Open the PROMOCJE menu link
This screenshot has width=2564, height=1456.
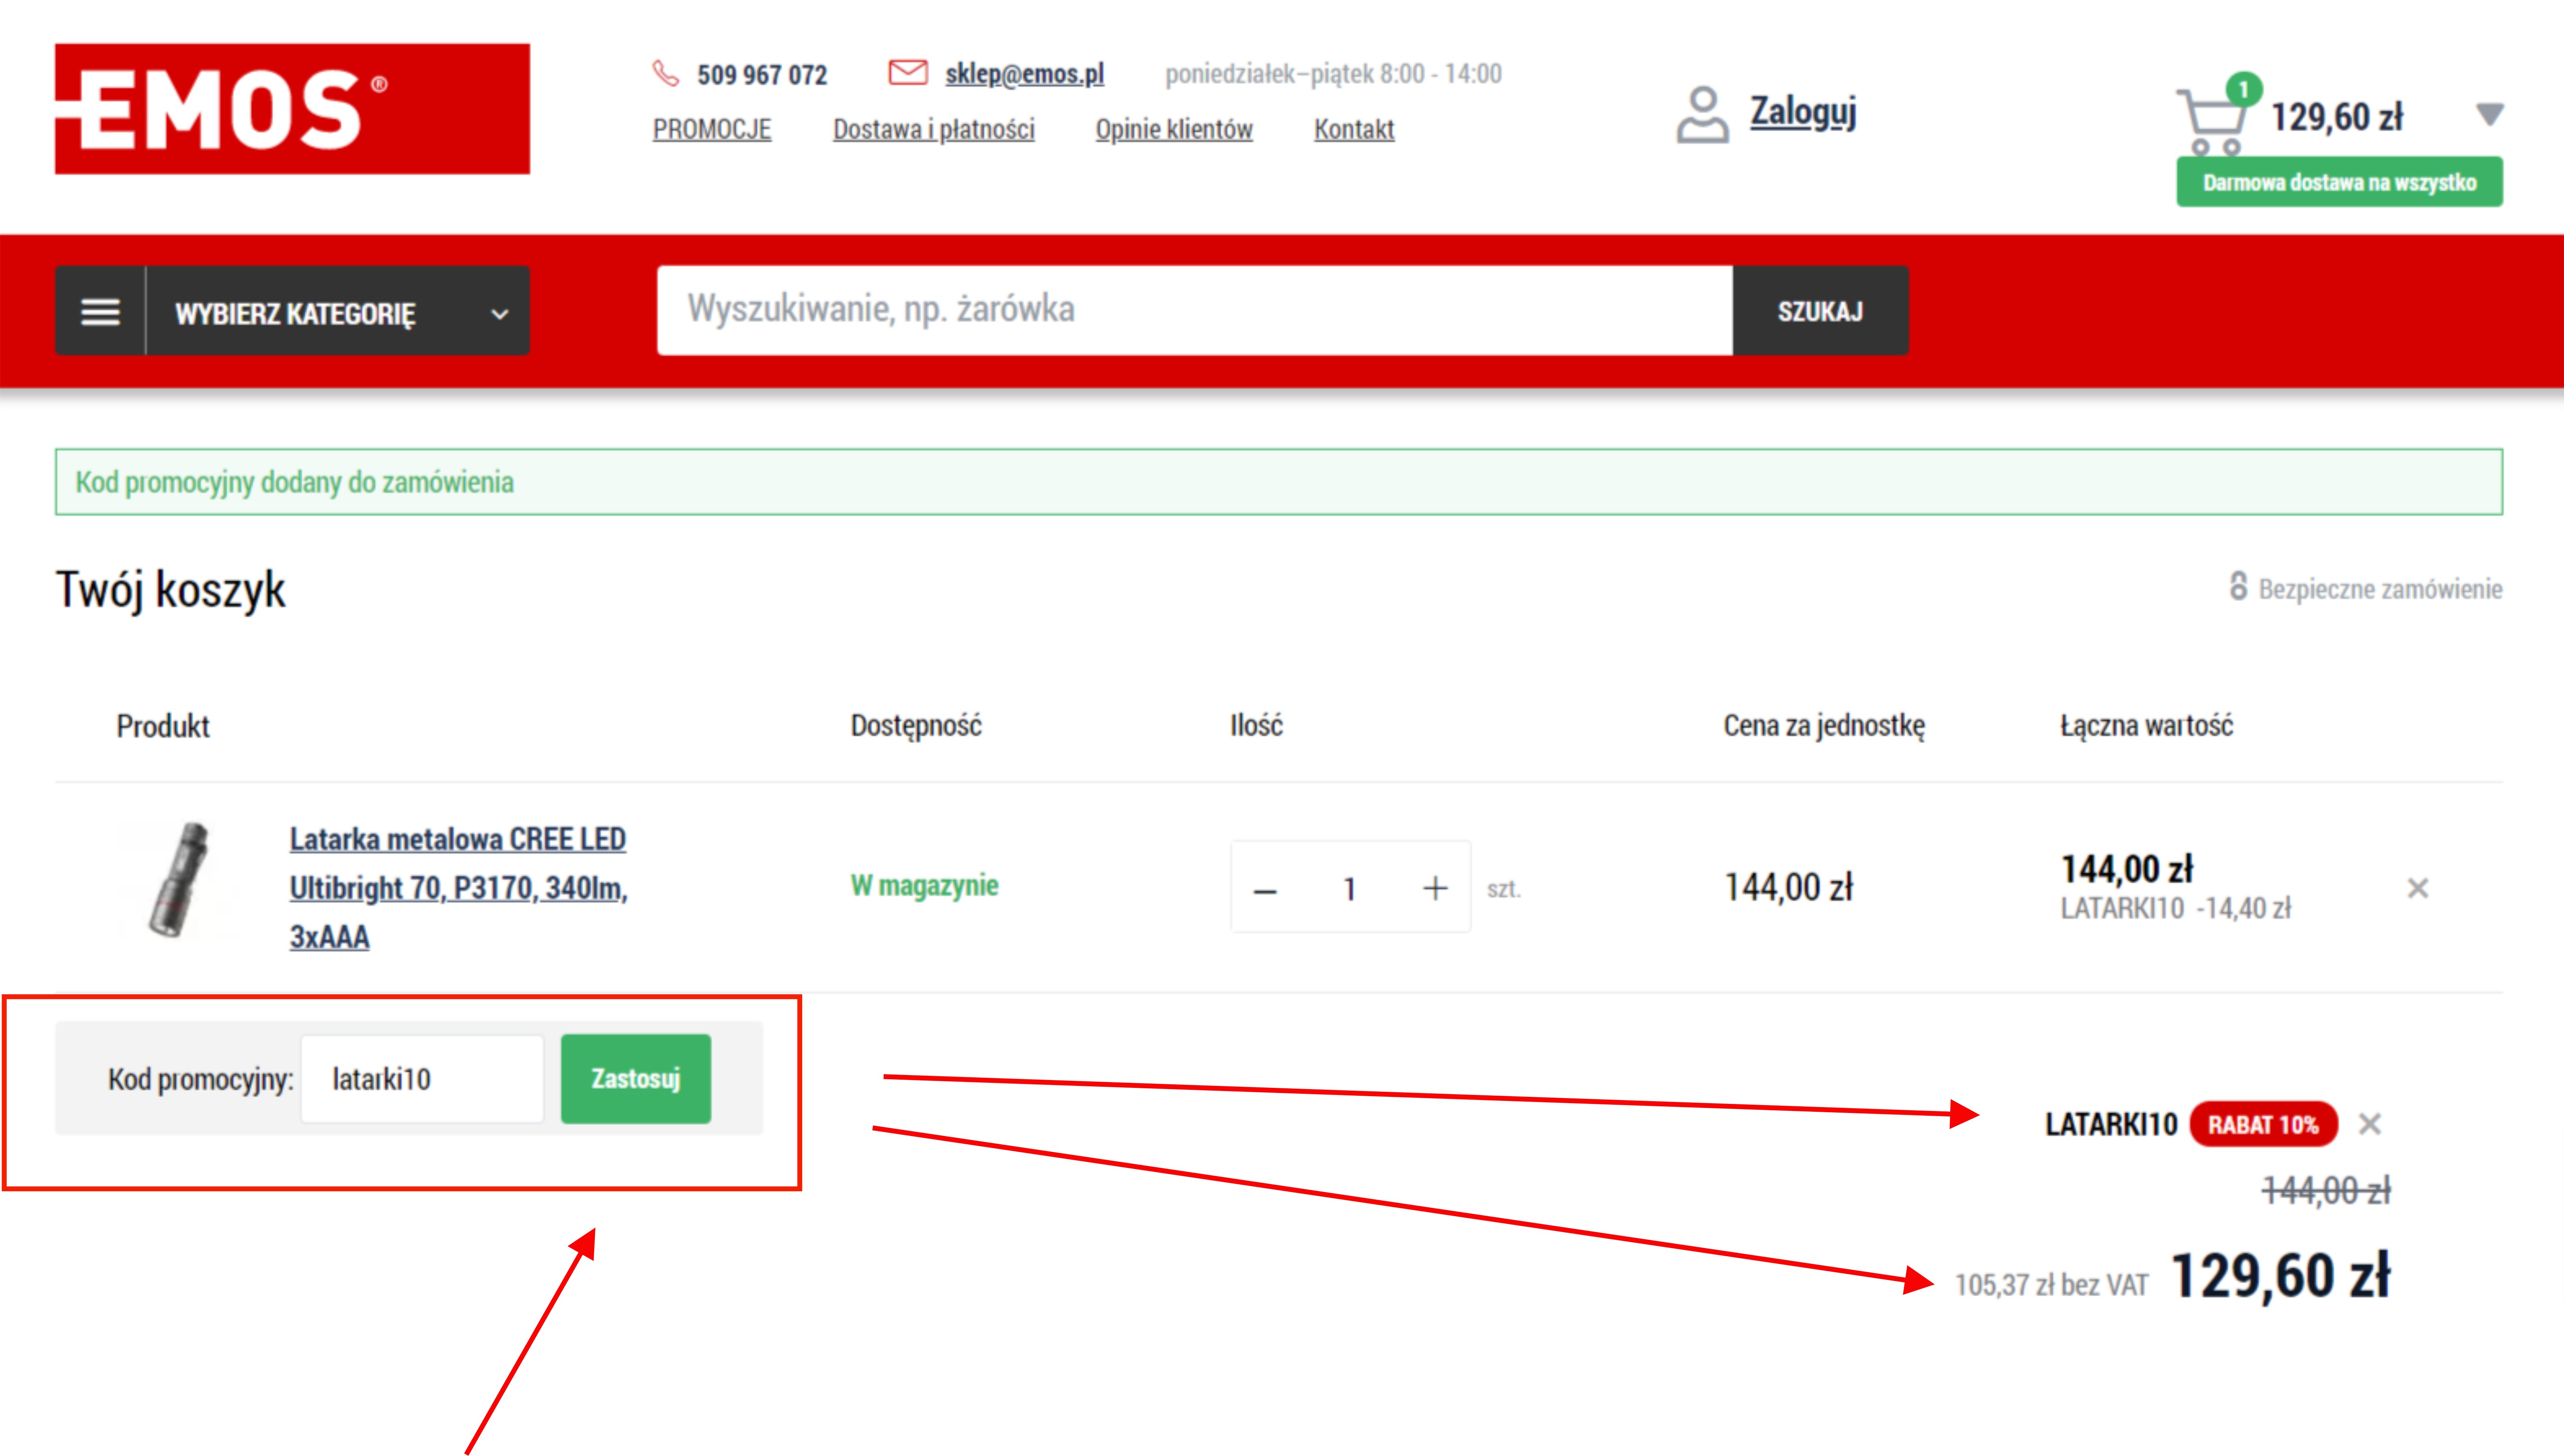point(712,129)
